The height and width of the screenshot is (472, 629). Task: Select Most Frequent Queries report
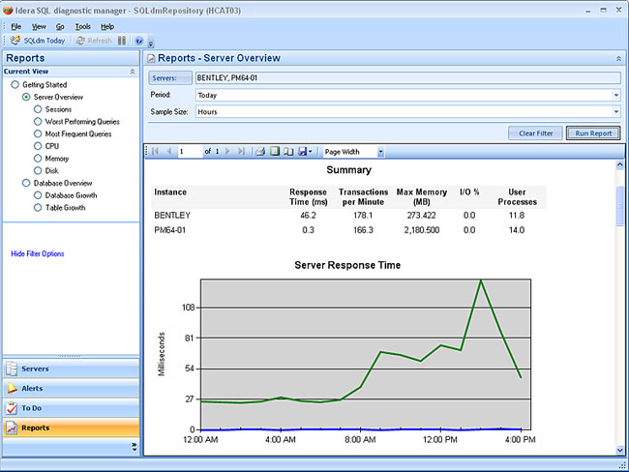tap(38, 133)
